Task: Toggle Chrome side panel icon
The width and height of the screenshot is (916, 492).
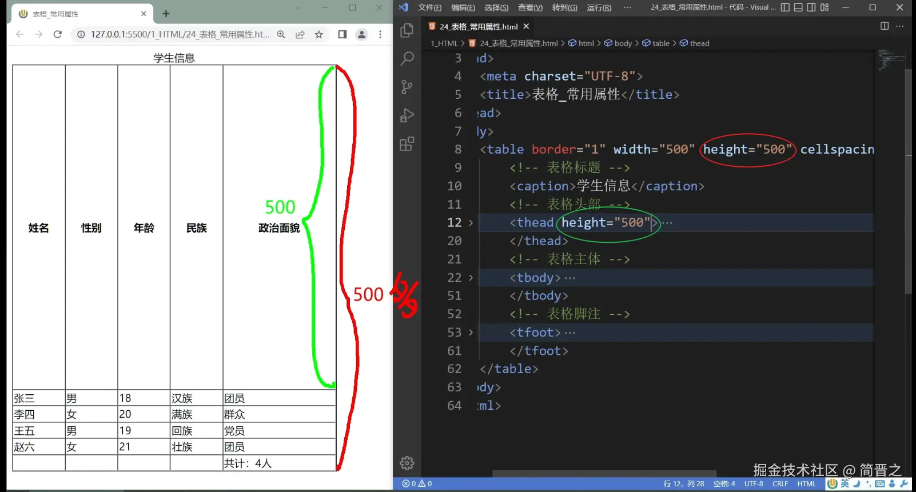Action: [342, 34]
